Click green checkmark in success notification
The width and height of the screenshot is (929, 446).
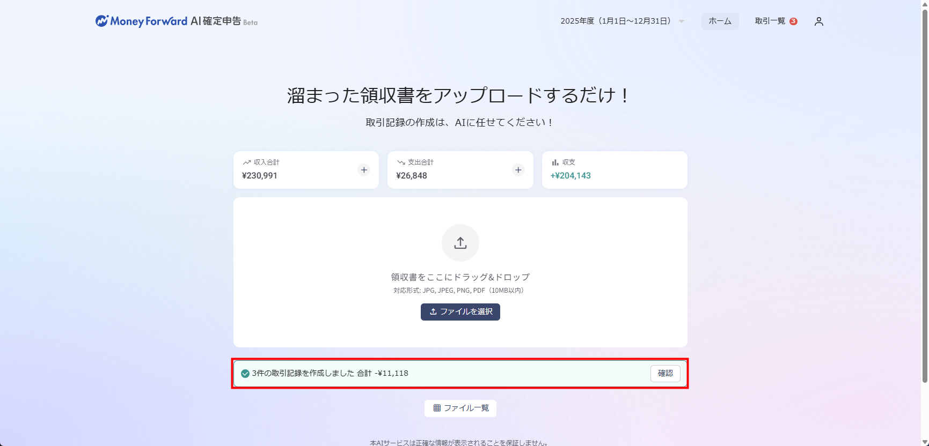click(x=245, y=374)
